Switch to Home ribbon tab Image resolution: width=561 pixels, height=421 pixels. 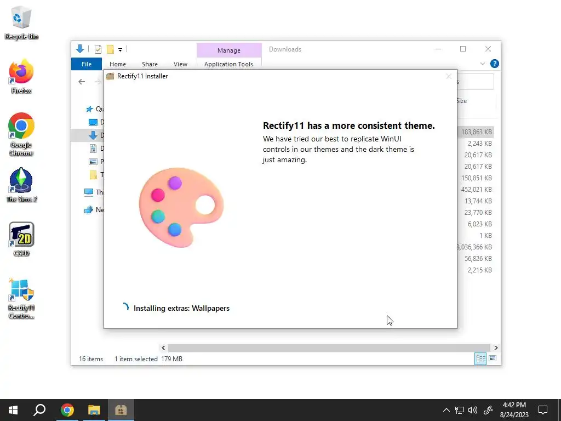pyautogui.click(x=118, y=64)
